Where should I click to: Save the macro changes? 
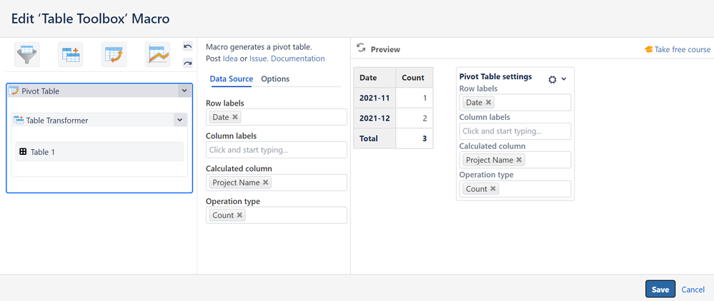[660, 289]
